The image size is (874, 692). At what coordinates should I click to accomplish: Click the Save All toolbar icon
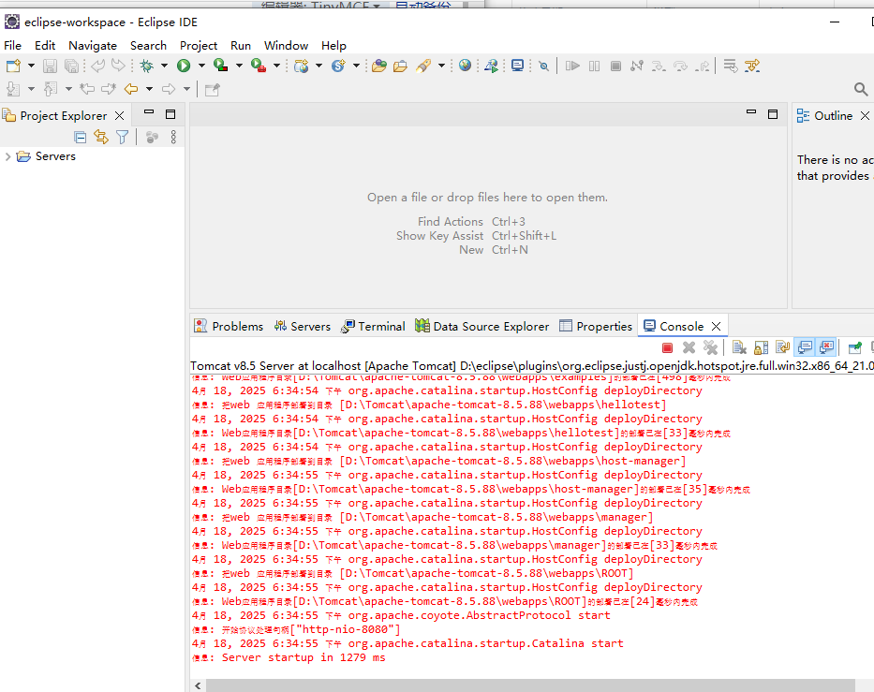[x=71, y=66]
